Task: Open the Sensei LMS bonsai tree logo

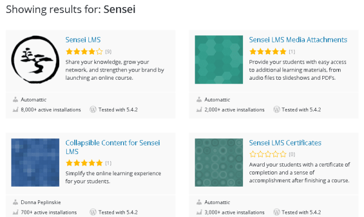Action: (35, 60)
